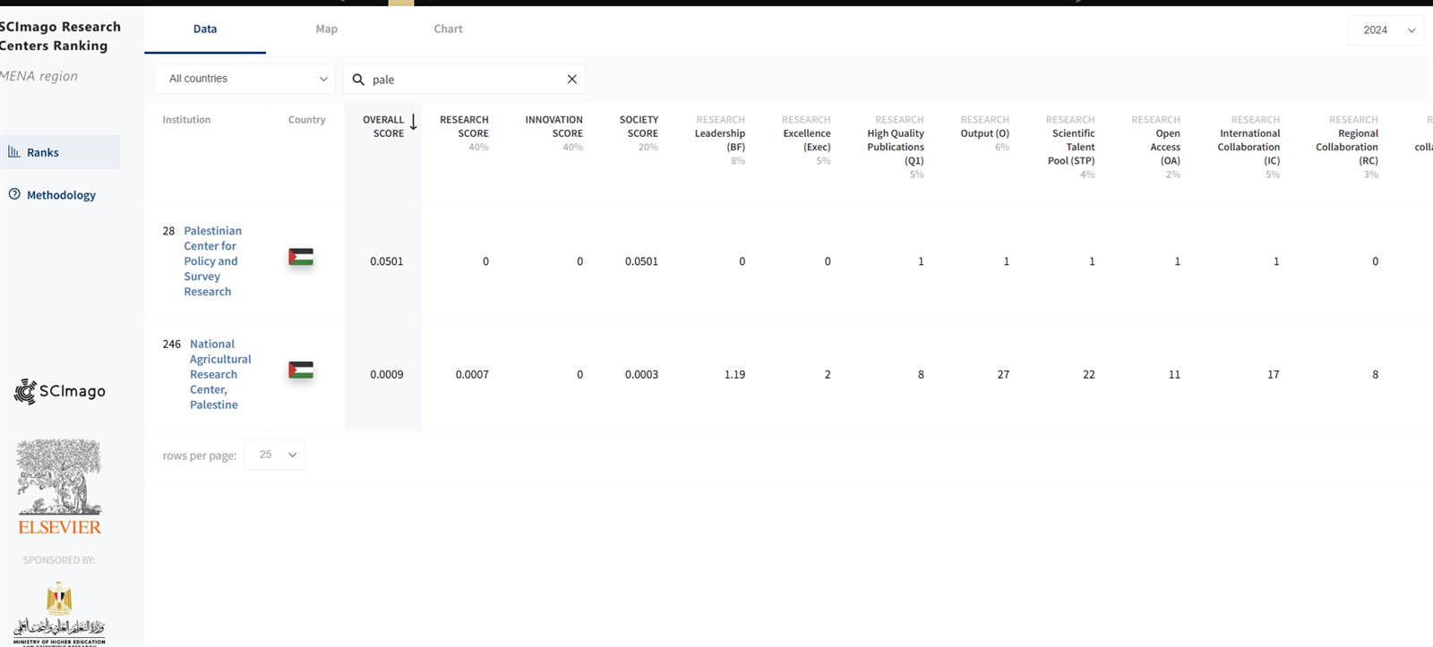The image size is (1433, 647).
Task: Expand the rows per page dropdown
Action: click(274, 455)
